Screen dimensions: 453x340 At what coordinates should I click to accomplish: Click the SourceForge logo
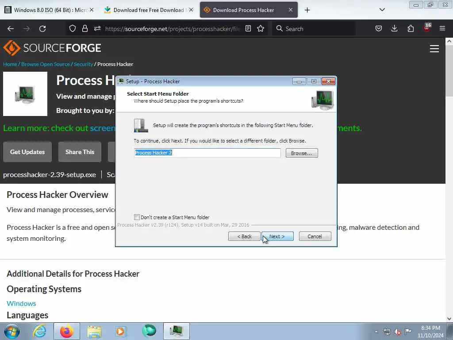point(52,48)
